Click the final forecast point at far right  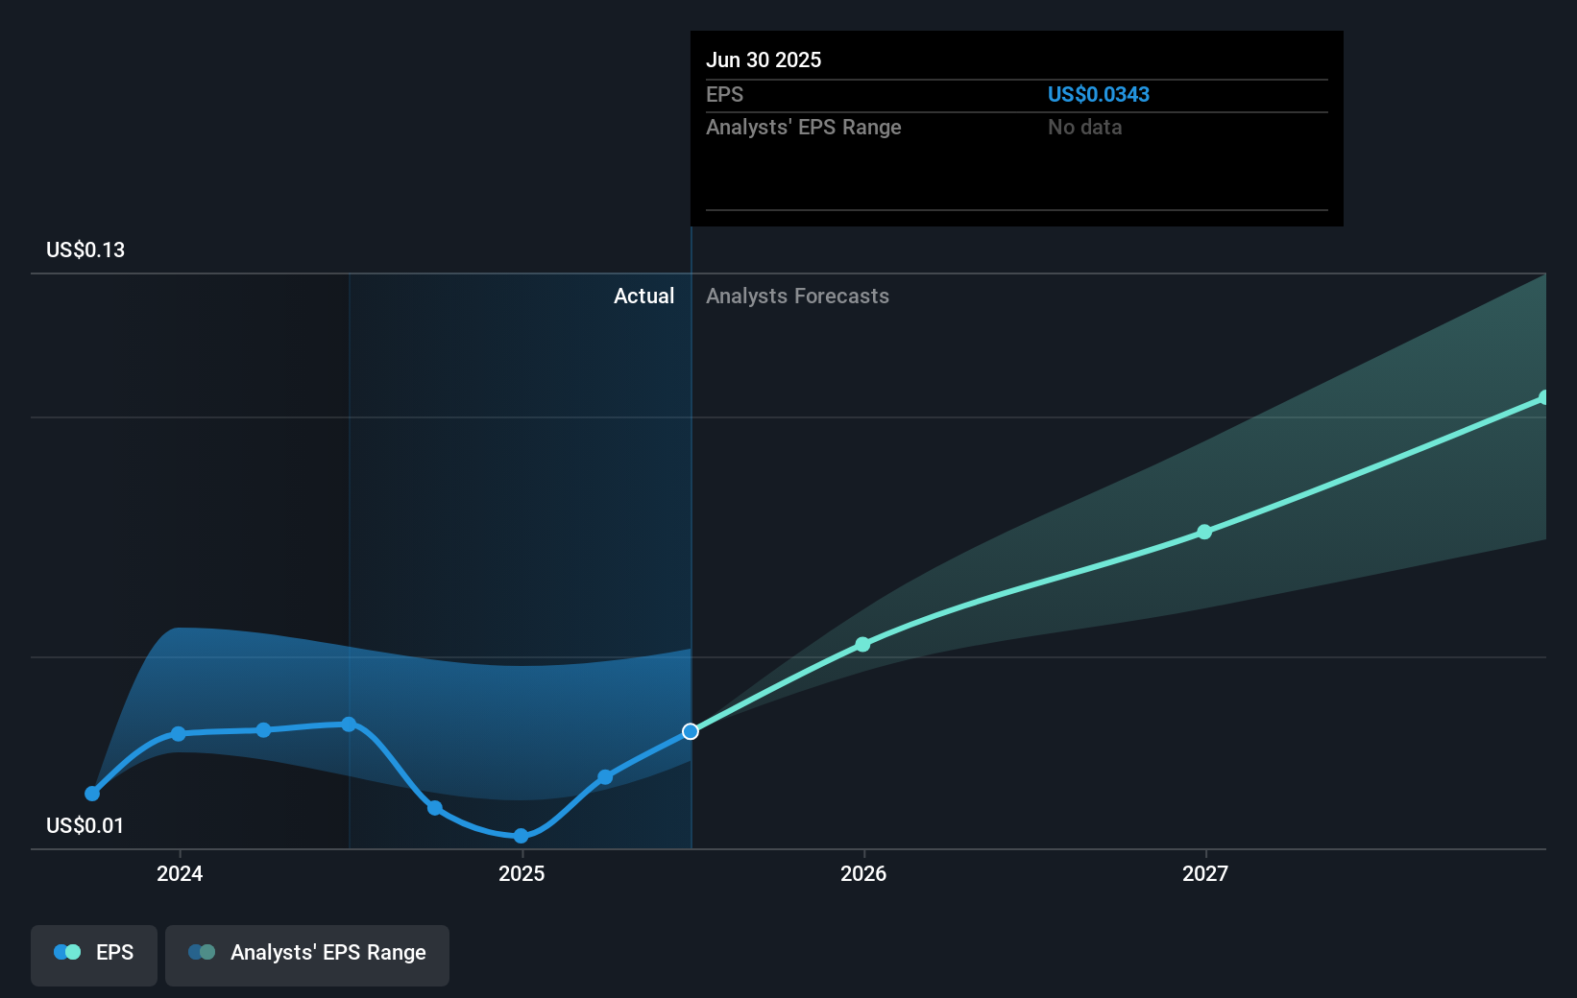1543,397
